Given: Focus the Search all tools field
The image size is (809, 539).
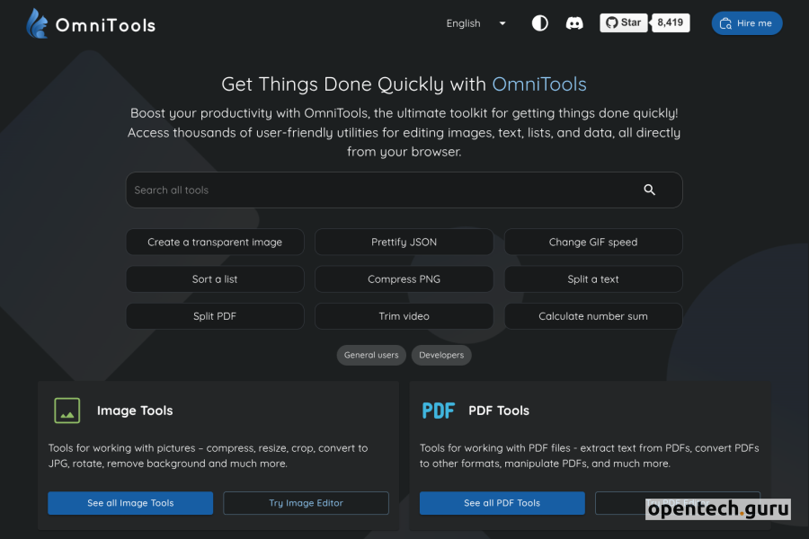Looking at the screenshot, I should click(378, 190).
